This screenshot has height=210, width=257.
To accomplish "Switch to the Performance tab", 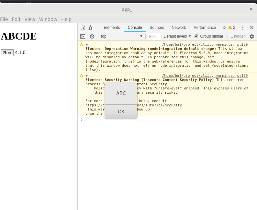I will [x=205, y=28].
